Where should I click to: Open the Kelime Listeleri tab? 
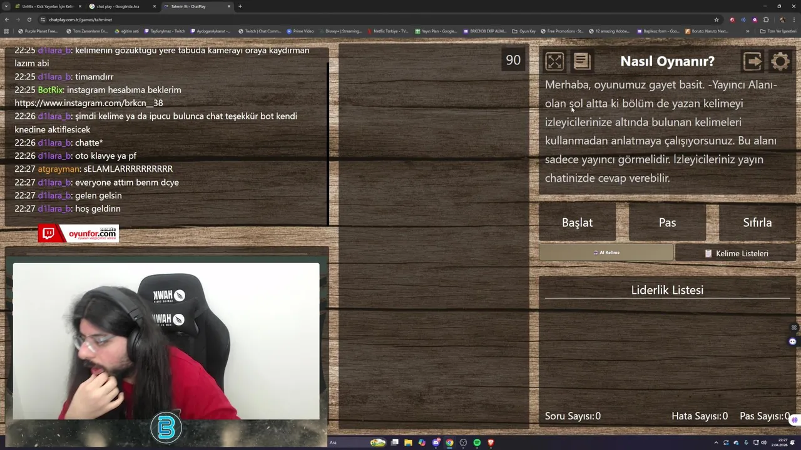click(736, 253)
